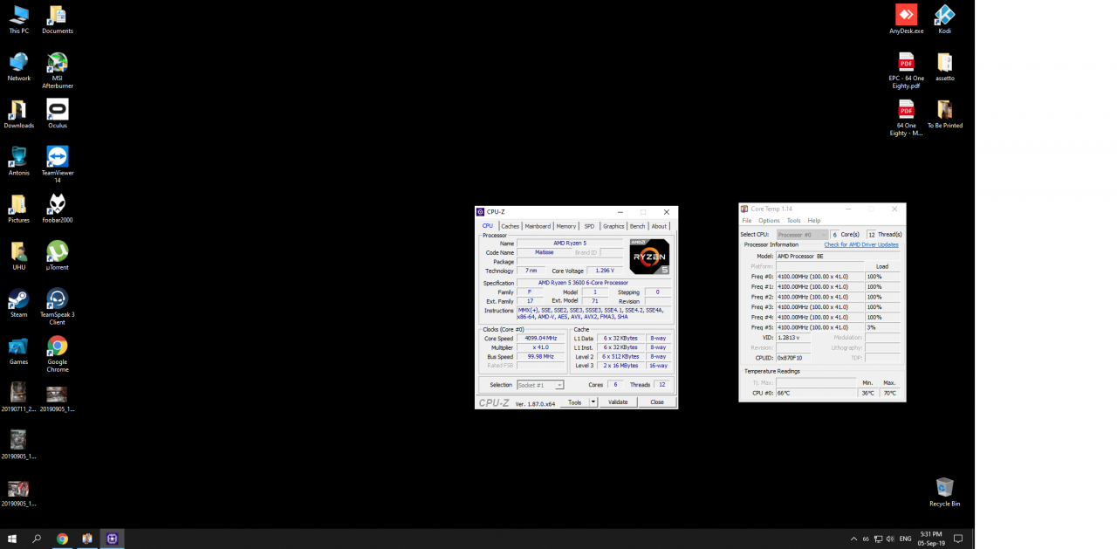Show hidden system tray icons
The width and height of the screenshot is (1117, 549).
point(853,539)
